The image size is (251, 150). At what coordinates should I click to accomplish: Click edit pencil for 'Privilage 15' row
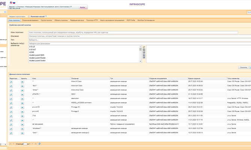11,107
